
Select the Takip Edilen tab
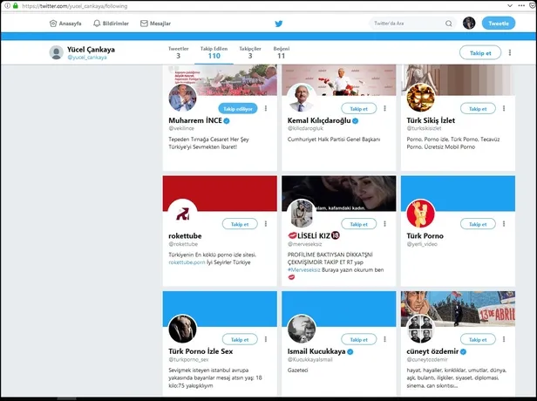214,52
